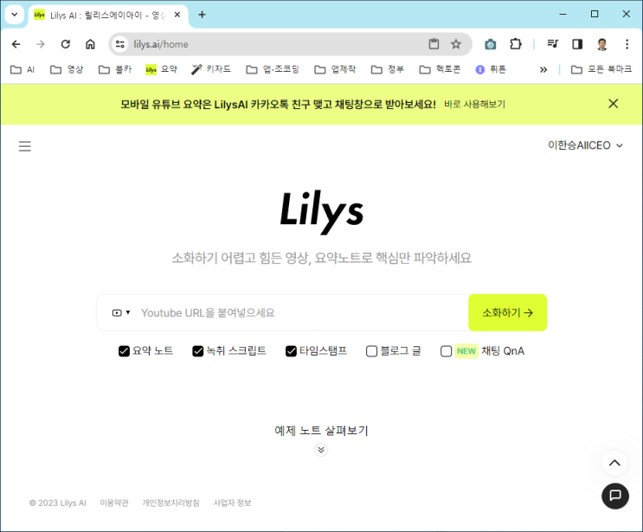The image size is (643, 532).
Task: Focus the Youtube URL input field
Action: [303, 313]
